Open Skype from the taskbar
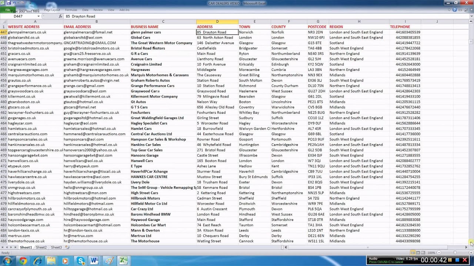This screenshot has width=474, height=266. pos(81,261)
